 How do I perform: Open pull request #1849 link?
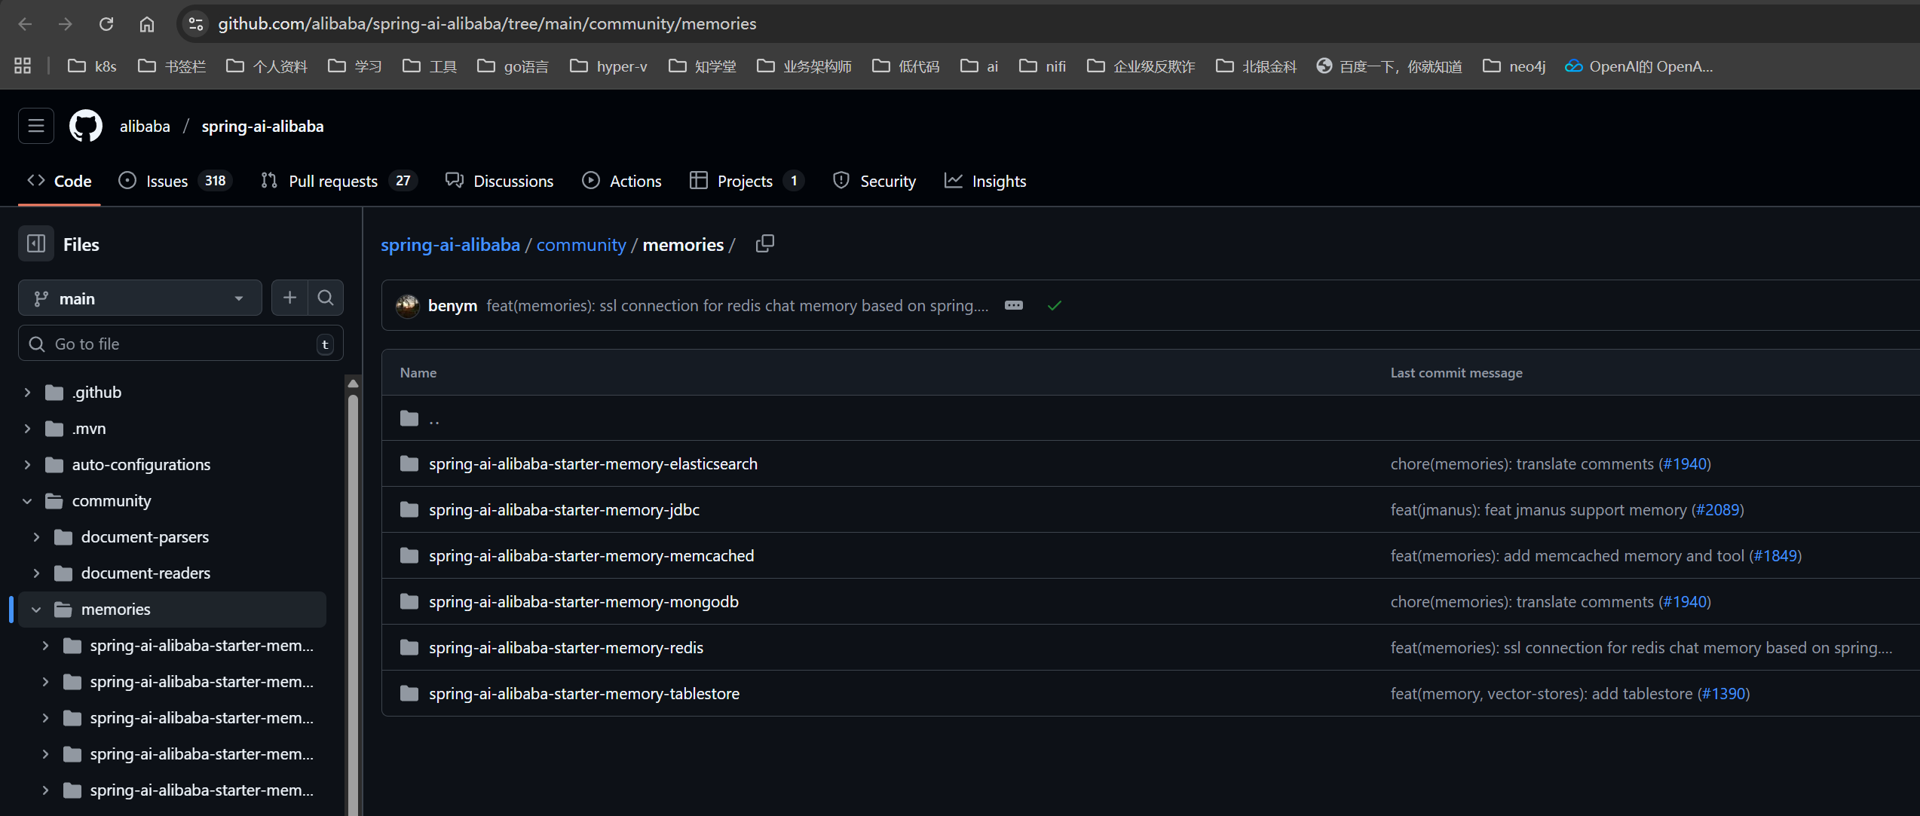pos(1775,556)
